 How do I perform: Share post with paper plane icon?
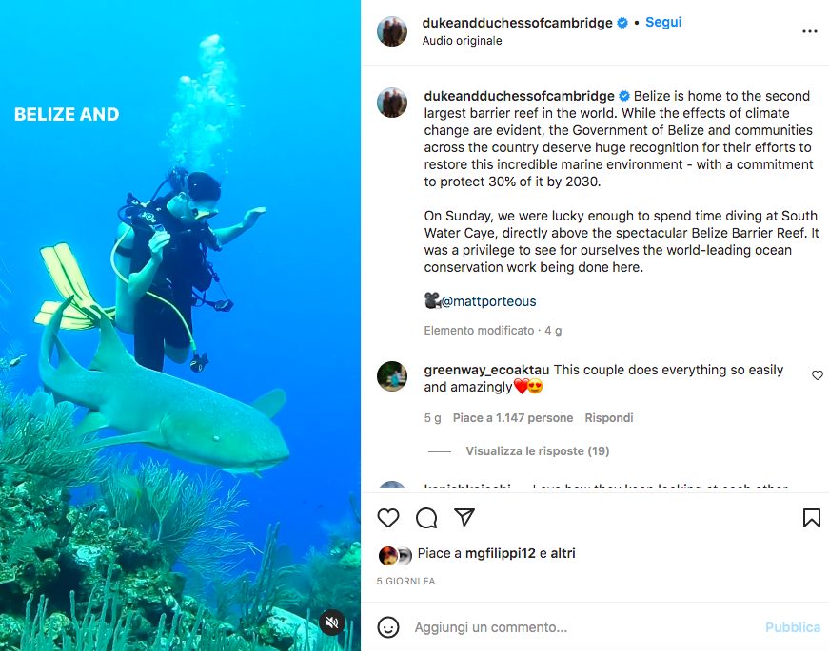464,518
